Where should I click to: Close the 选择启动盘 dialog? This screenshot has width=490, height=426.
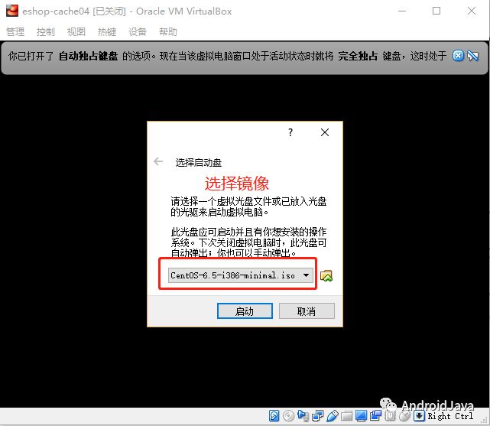325,132
